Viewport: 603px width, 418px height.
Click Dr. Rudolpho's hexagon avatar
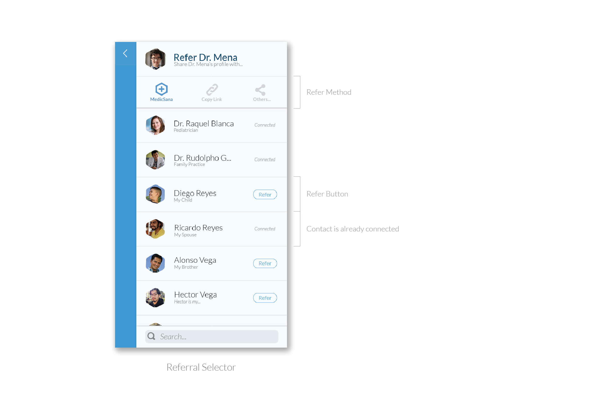tap(155, 160)
